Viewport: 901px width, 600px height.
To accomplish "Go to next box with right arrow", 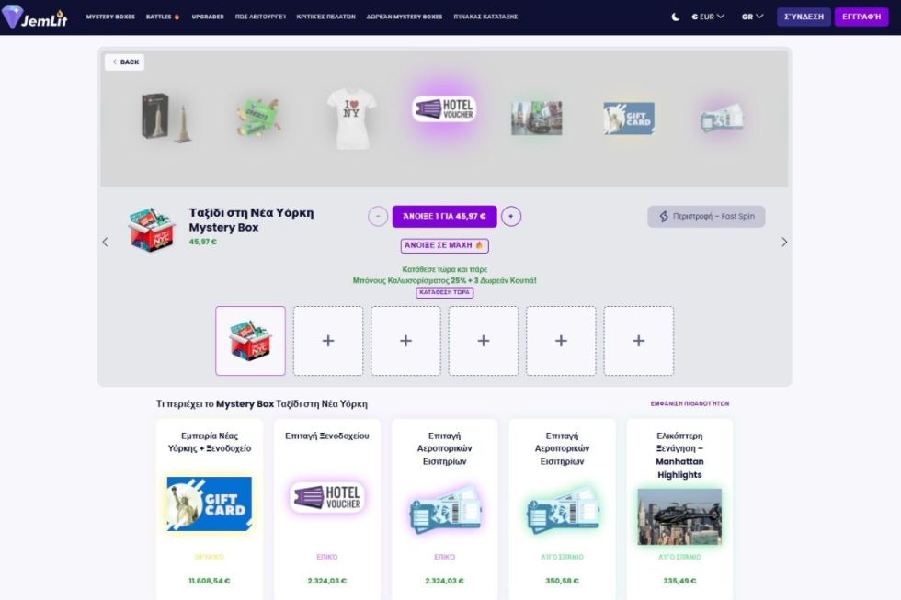I will pos(784,243).
